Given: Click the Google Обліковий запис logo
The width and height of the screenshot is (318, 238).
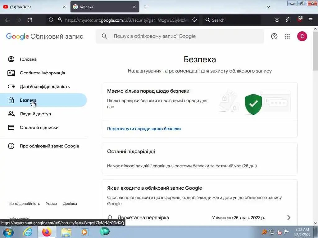Looking at the screenshot, I should (x=44, y=37).
